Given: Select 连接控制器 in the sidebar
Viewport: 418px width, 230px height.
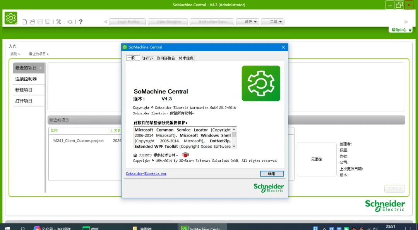Looking at the screenshot, I should pyautogui.click(x=29, y=79).
